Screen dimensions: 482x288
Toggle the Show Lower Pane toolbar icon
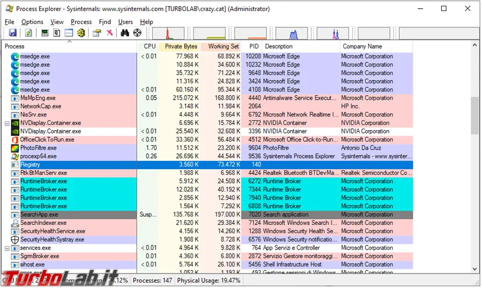[69, 33]
